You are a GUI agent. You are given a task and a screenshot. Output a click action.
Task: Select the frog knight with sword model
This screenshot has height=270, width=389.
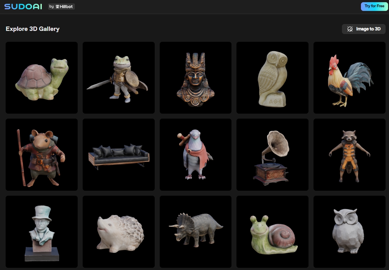pyautogui.click(x=119, y=78)
